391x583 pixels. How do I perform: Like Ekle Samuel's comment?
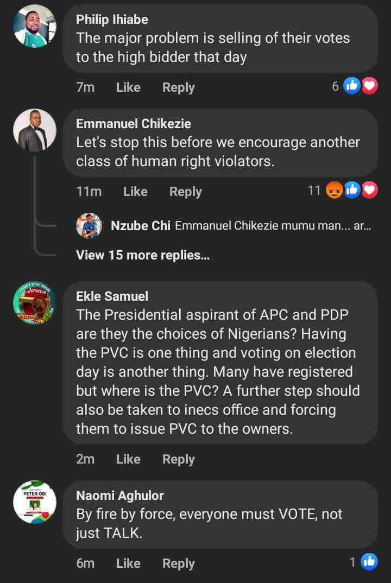(128, 459)
